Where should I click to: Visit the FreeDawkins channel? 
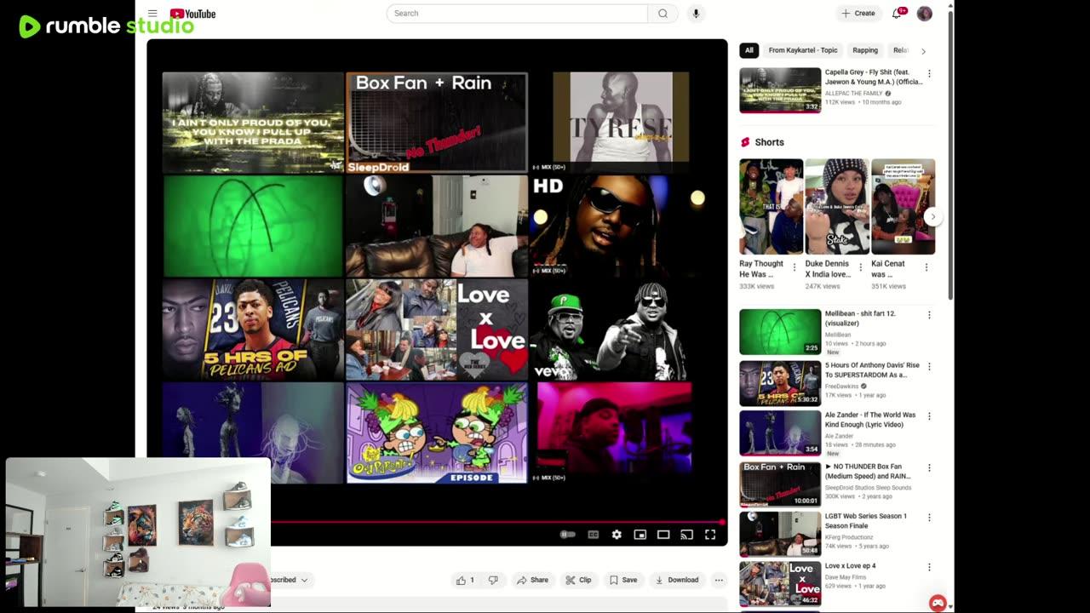pyautogui.click(x=843, y=386)
